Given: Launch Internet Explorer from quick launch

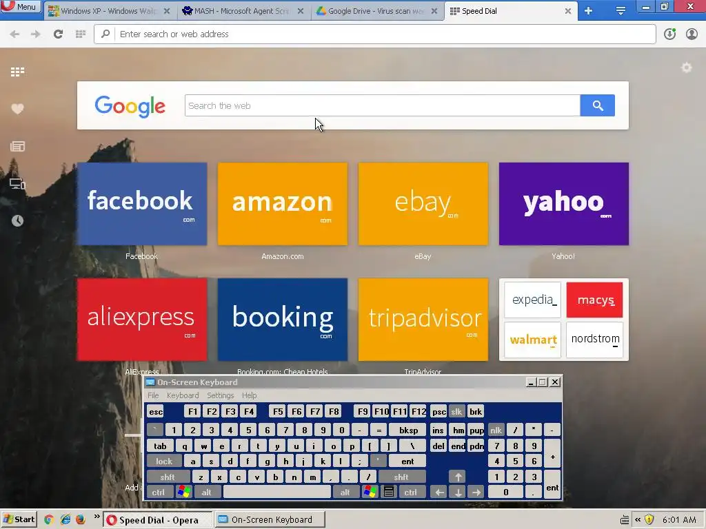Looking at the screenshot, I should (x=65, y=519).
